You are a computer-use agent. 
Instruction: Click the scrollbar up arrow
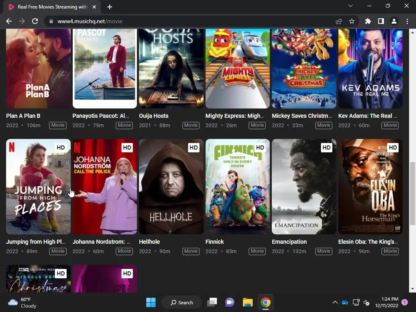412,32
